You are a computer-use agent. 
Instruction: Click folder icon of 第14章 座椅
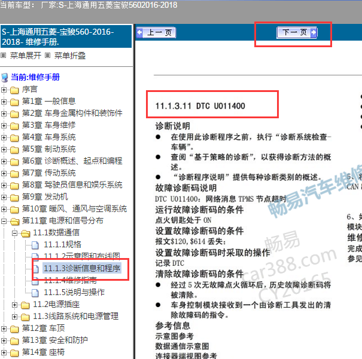[14, 353]
